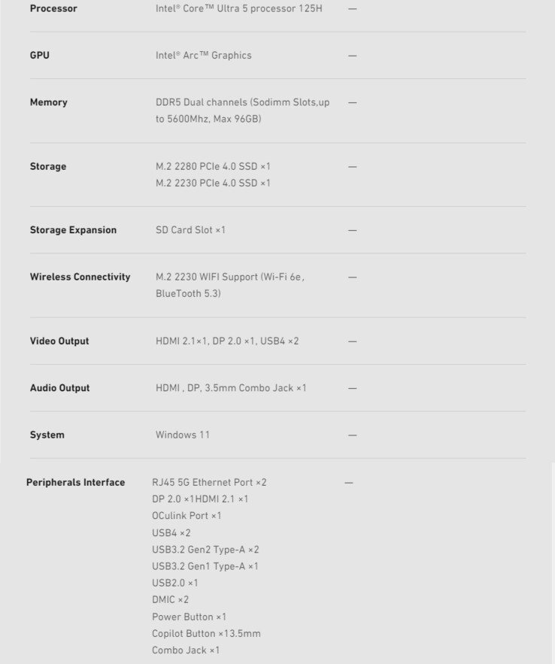Click the Memory specification label

point(49,102)
